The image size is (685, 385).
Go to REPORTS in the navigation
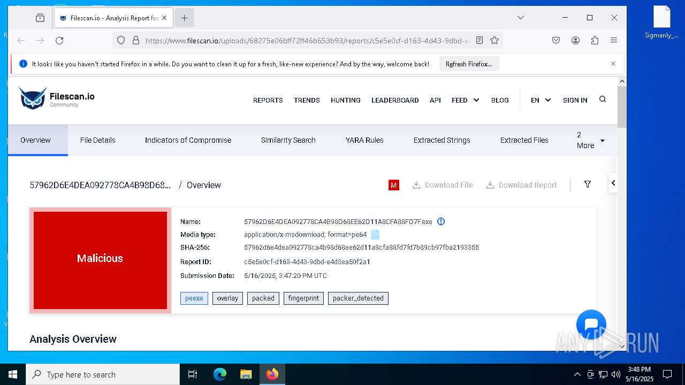coord(268,100)
